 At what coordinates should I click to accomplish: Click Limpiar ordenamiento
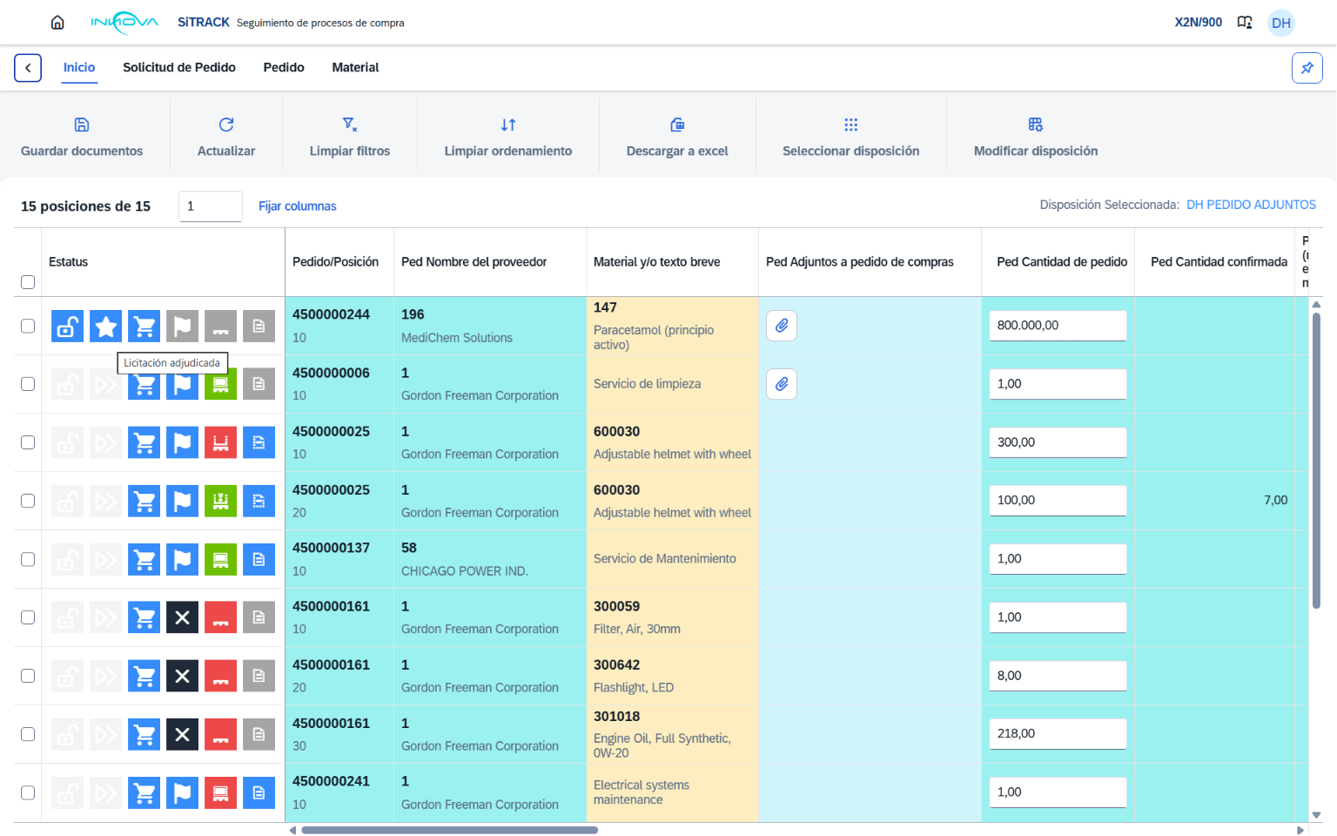[508, 137]
